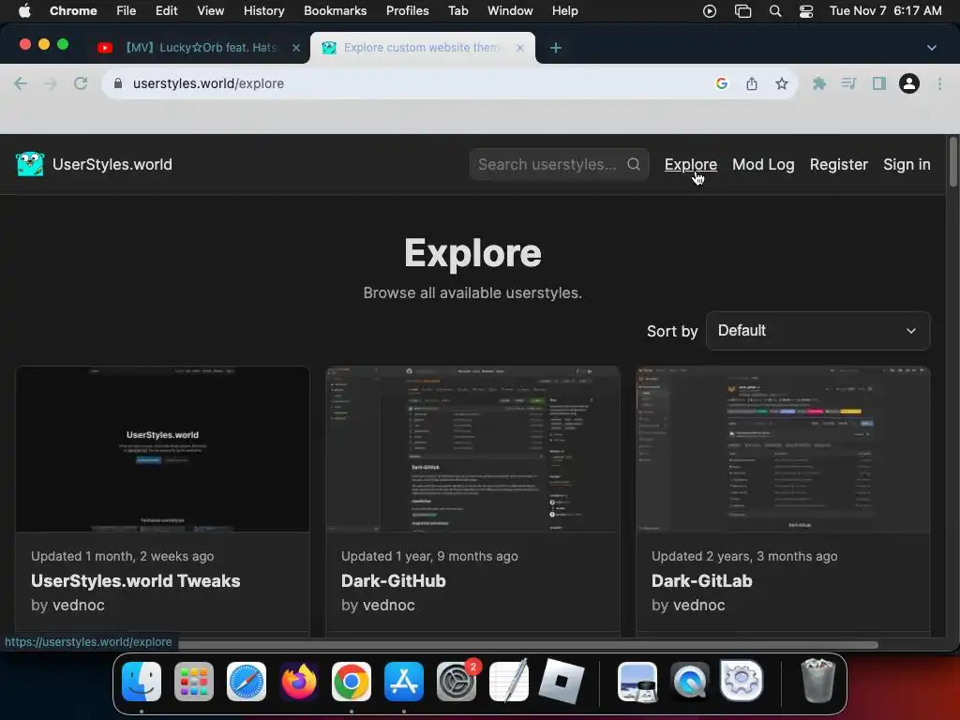Toggle the Chrome side panel icon
This screenshot has width=960, height=720.
coord(879,83)
